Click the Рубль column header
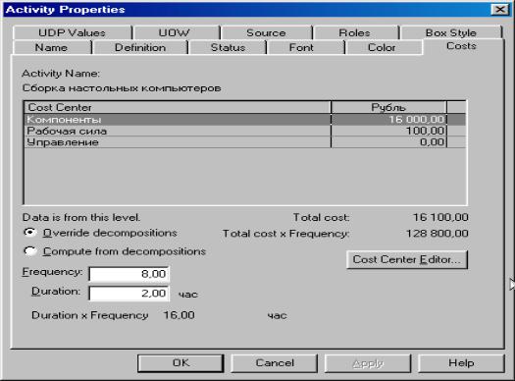Viewport: 515px width, 381px height. click(388, 107)
